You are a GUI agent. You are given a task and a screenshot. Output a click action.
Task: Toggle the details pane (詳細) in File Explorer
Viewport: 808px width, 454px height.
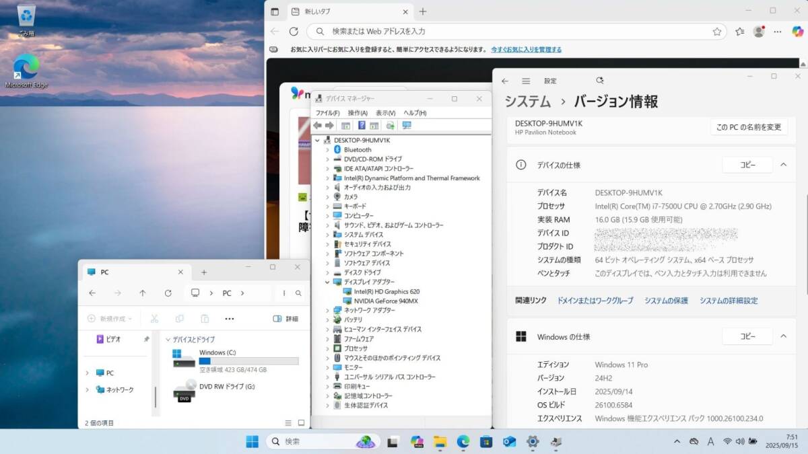pyautogui.click(x=285, y=319)
